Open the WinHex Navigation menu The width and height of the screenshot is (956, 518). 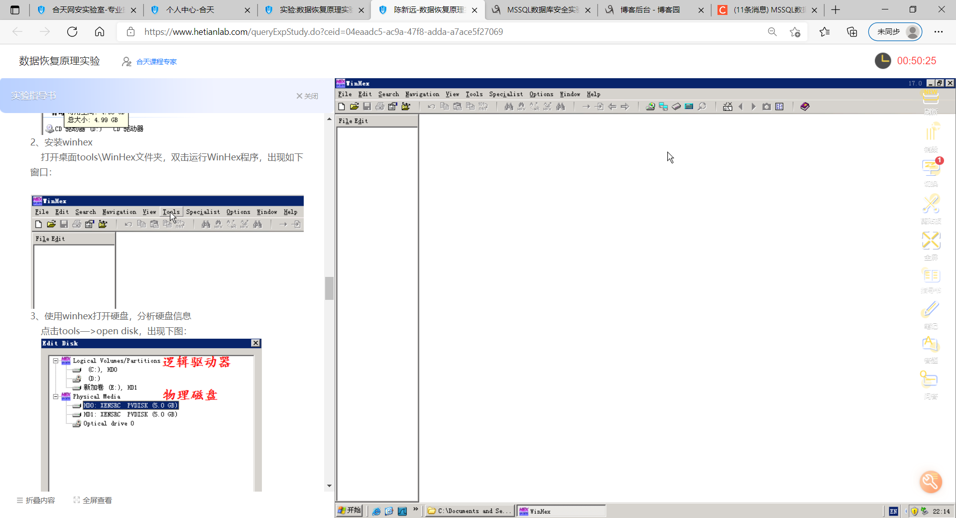click(x=422, y=94)
